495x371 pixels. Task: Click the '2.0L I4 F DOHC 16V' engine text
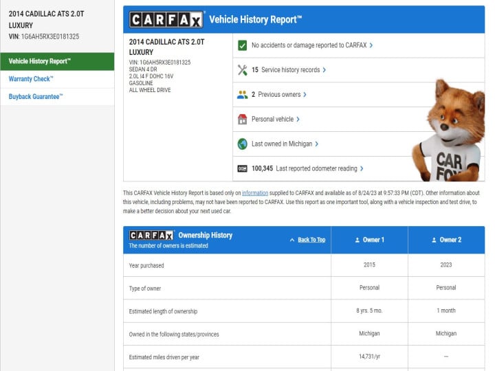(x=151, y=76)
